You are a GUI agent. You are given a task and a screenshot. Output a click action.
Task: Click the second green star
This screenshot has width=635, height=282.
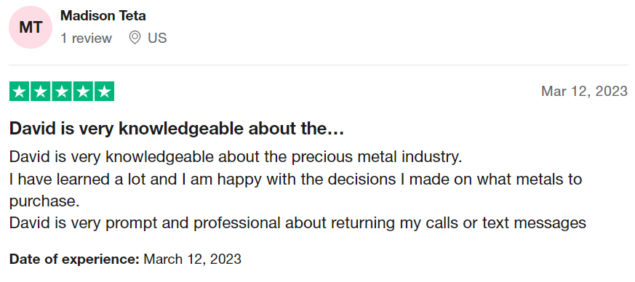pos(41,92)
